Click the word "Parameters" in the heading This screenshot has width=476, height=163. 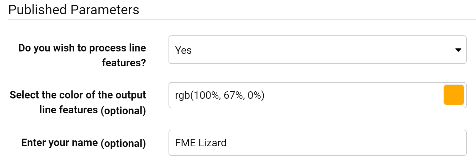[x=105, y=10]
